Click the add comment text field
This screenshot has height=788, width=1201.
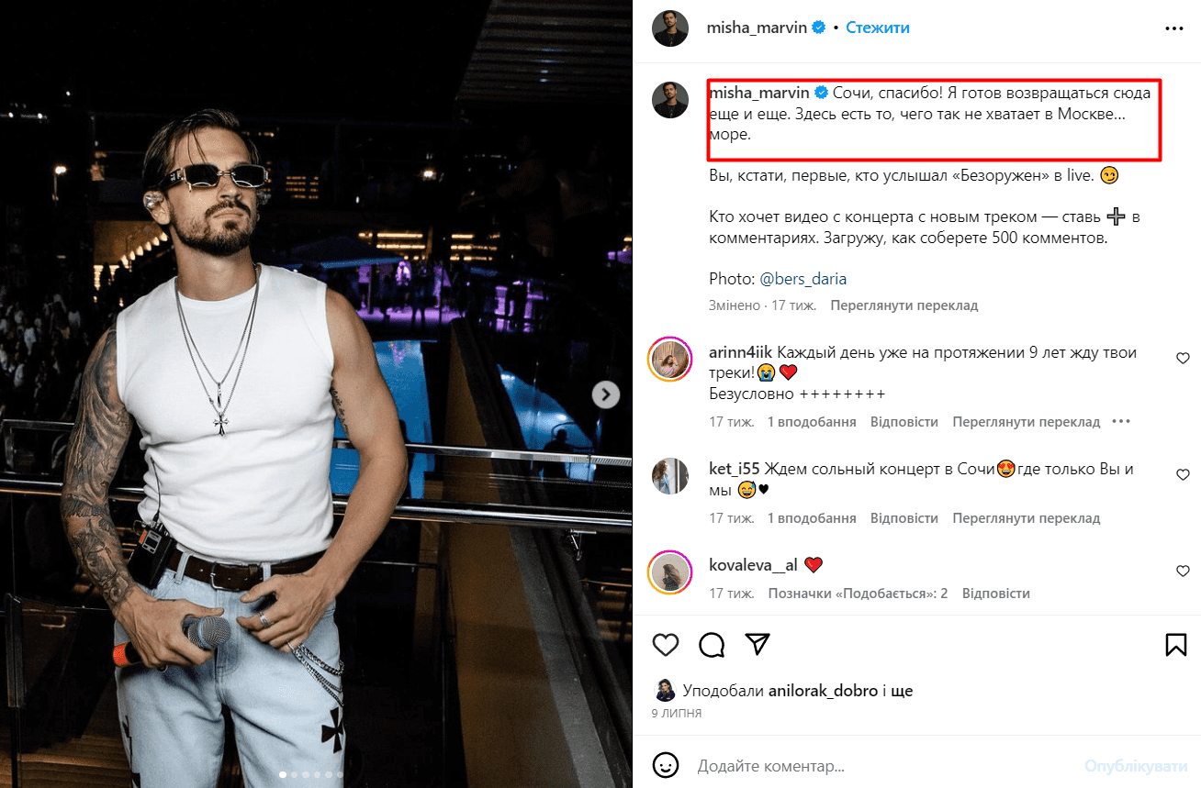881,765
